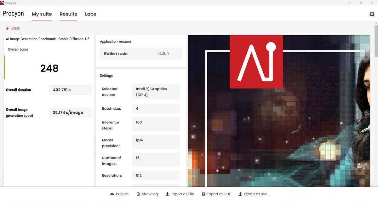378x201 pixels.
Task: Select model precision value fp16
Action: 156,142
